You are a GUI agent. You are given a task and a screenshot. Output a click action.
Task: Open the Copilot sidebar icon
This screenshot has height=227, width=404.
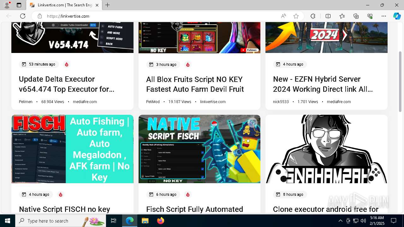point(397,16)
